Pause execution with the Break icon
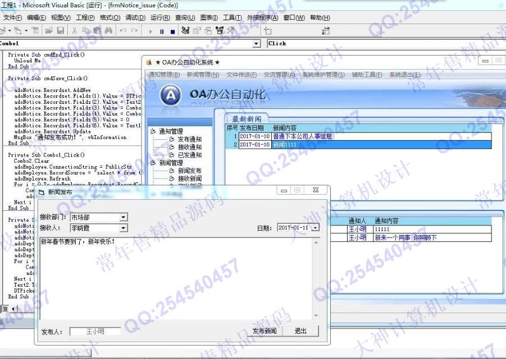This screenshot has height=359, width=506. tap(162, 31)
